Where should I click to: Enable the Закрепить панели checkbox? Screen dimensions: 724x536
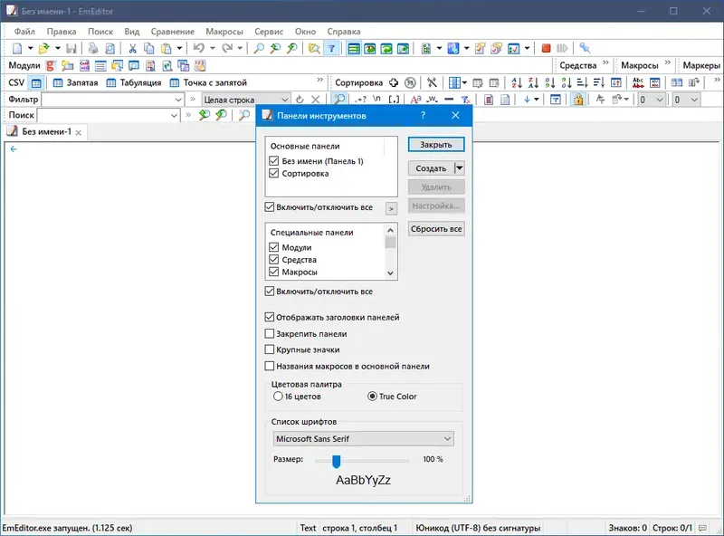(x=270, y=334)
